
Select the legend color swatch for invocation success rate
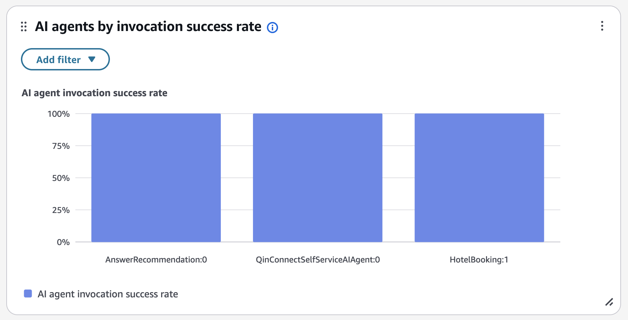point(28,294)
